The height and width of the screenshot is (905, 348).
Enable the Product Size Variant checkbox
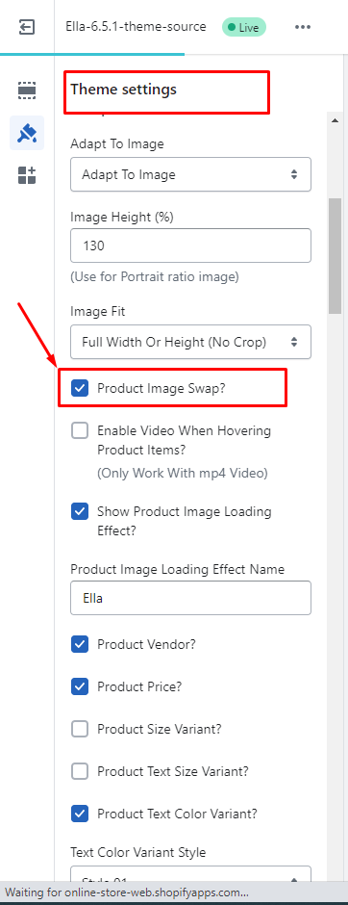[x=80, y=729]
